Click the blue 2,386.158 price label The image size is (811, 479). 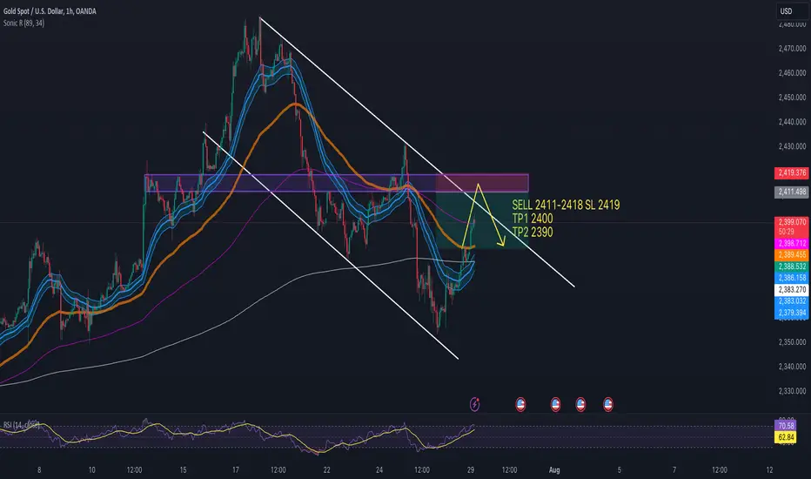click(791, 278)
